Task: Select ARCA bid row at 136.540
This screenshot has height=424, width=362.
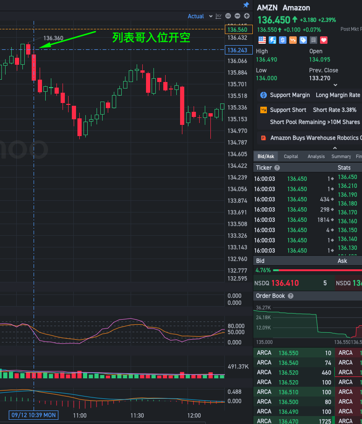Action: [294, 362]
